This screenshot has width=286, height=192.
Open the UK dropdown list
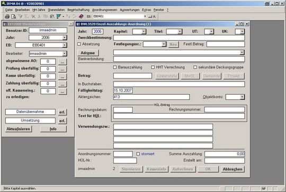pyautogui.click(x=242, y=32)
